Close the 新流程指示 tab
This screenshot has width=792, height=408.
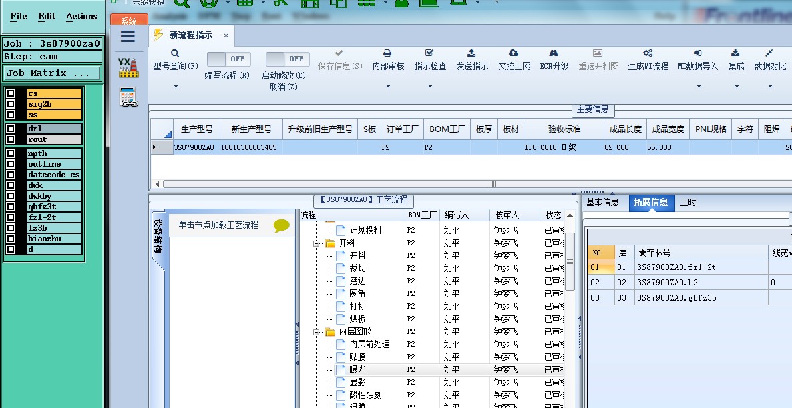tap(226, 35)
